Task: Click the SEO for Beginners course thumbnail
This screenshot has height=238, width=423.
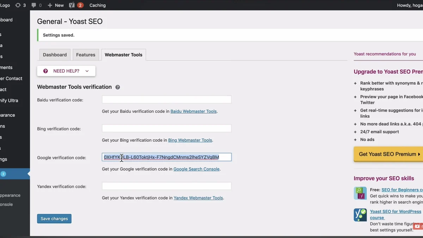Action: tap(360, 193)
